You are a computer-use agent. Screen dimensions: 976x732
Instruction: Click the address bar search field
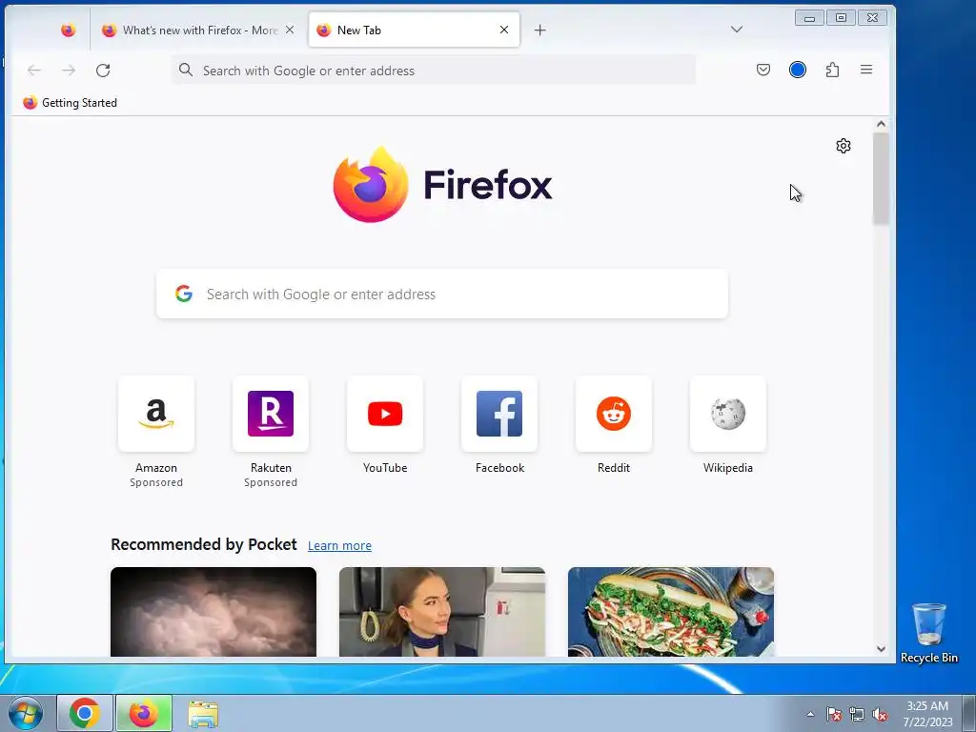click(x=434, y=71)
